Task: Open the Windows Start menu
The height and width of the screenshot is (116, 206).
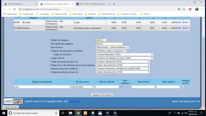Action: tap(4, 113)
